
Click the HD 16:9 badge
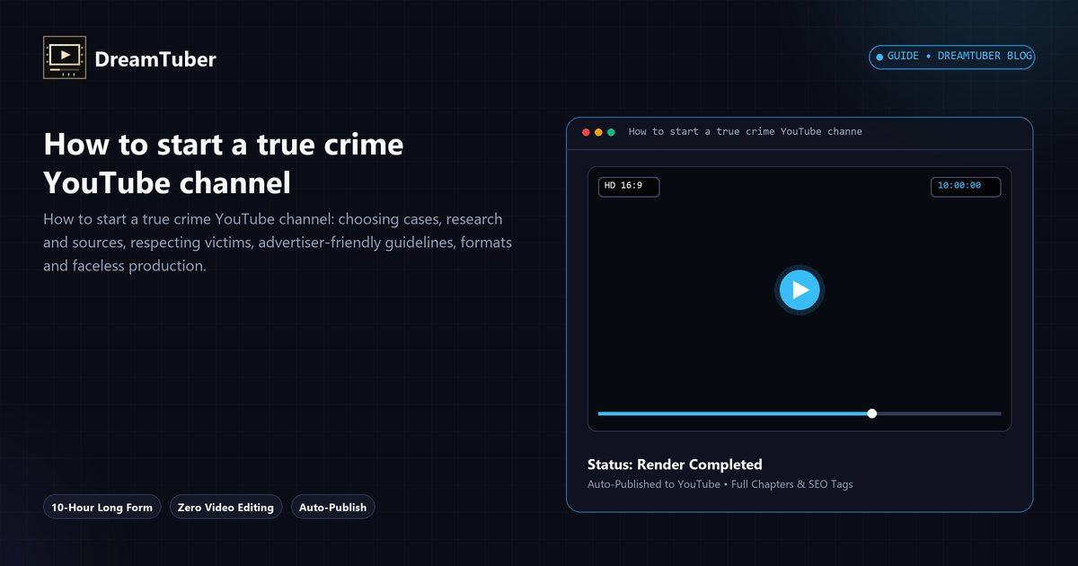[x=629, y=186]
